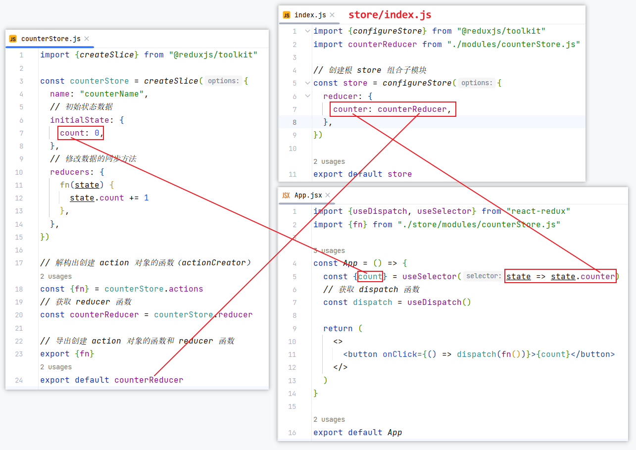Close the App.jsx tab
This screenshot has width=636, height=450.
coord(328,195)
